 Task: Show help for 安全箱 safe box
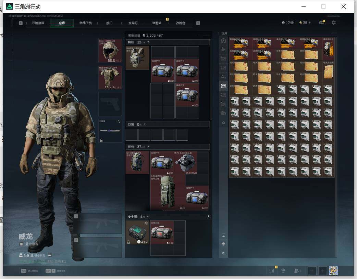point(148,217)
